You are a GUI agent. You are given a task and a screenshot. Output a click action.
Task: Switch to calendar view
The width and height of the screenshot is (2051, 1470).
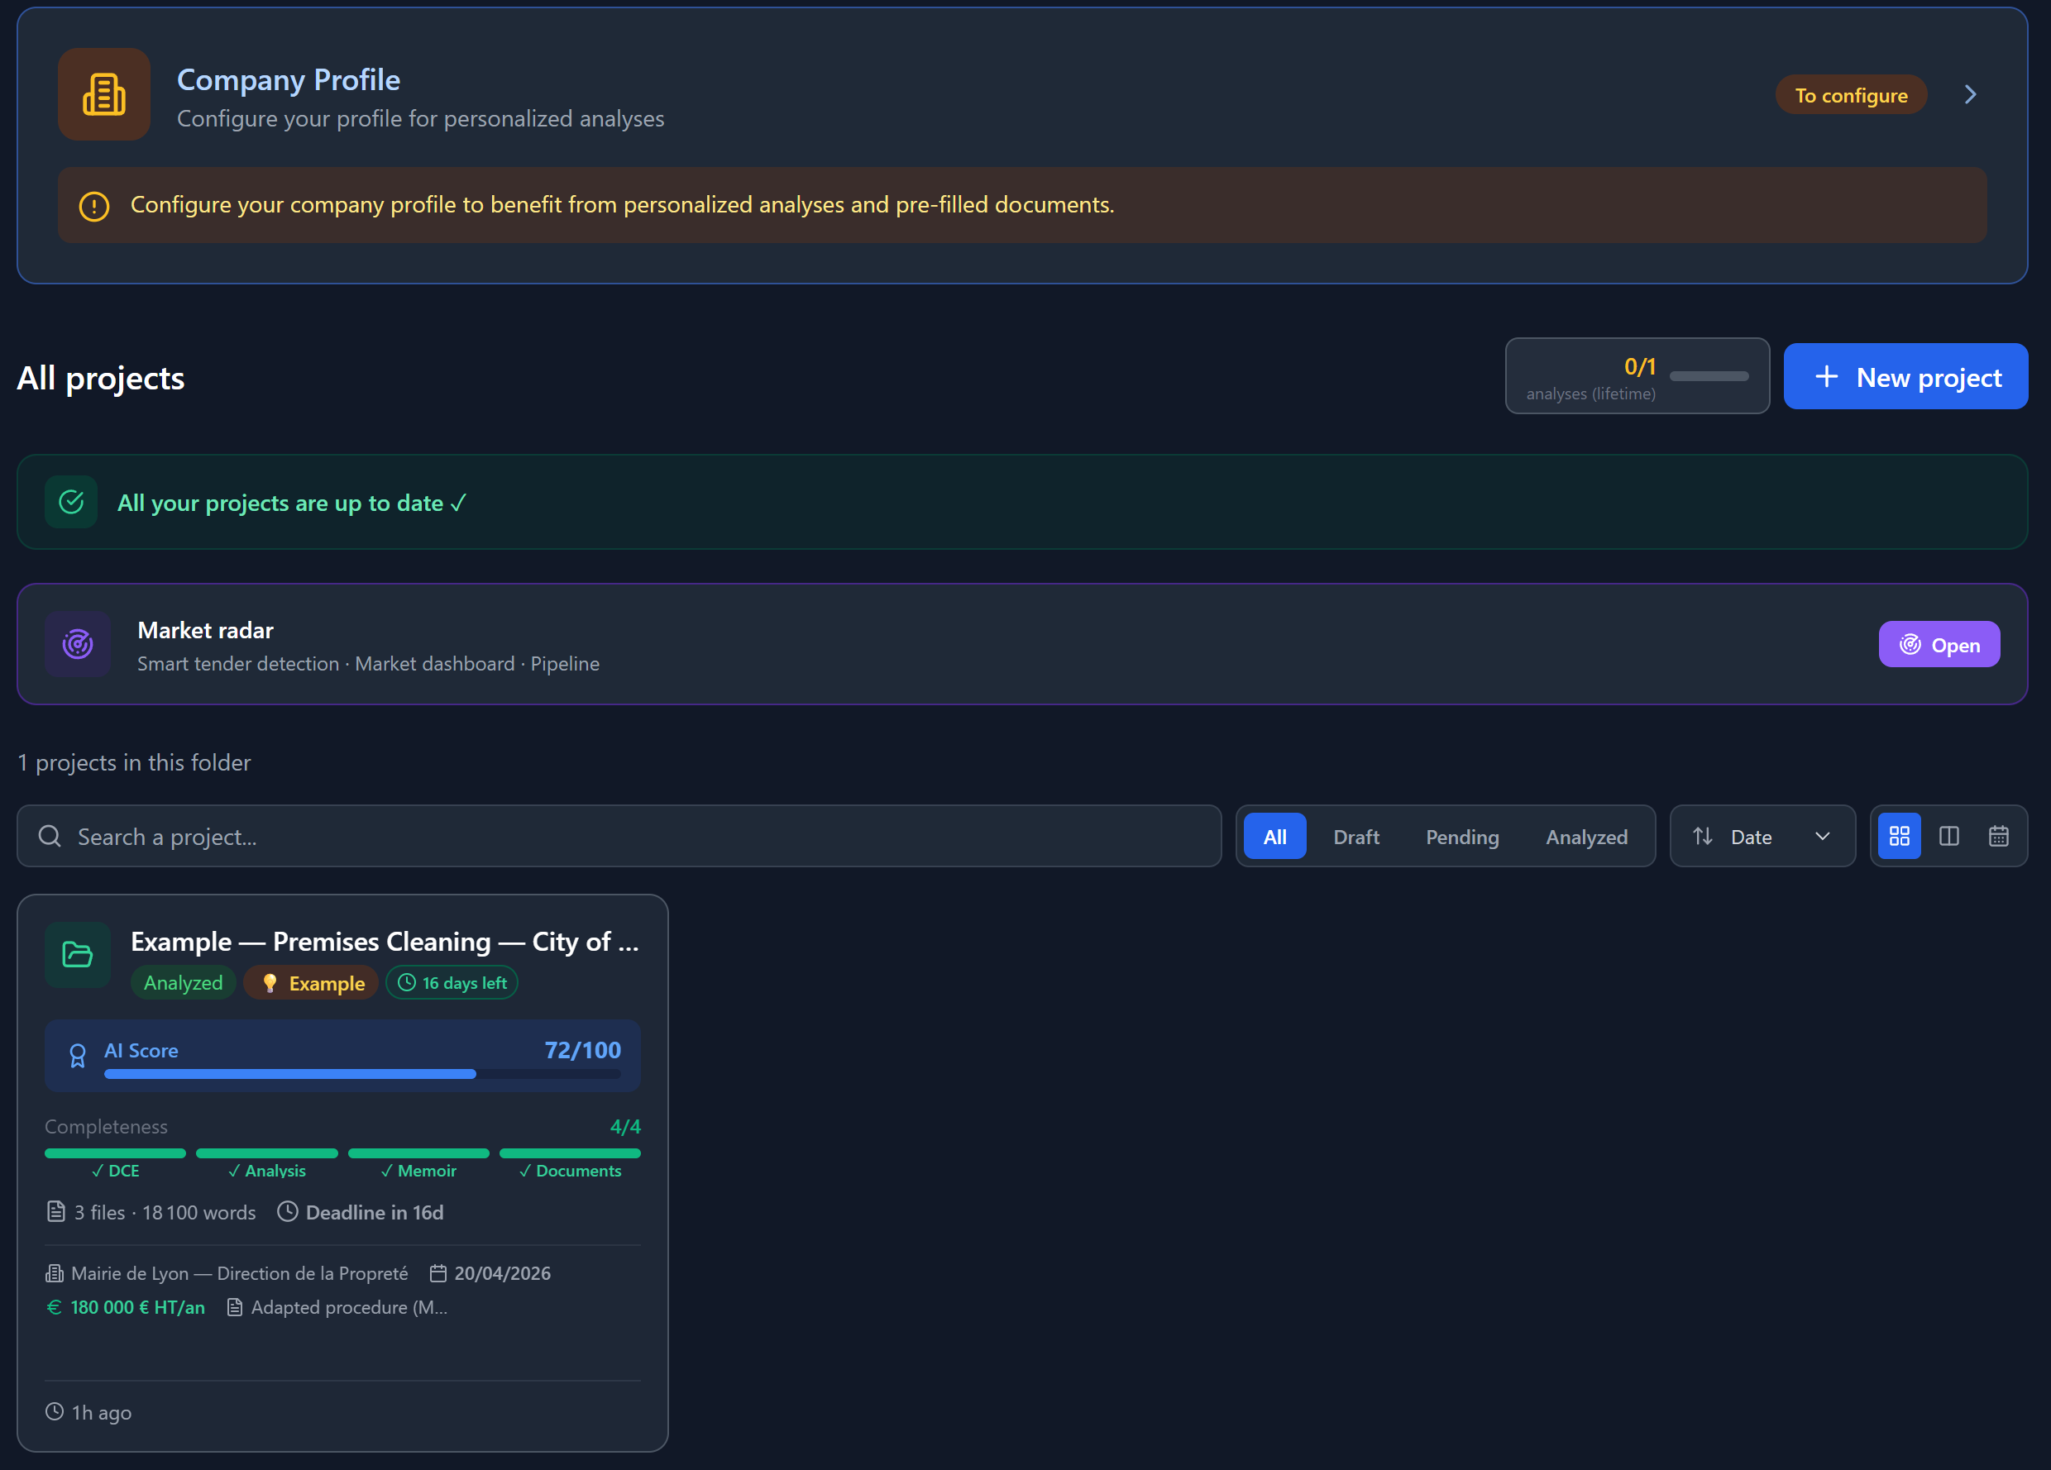point(1999,836)
